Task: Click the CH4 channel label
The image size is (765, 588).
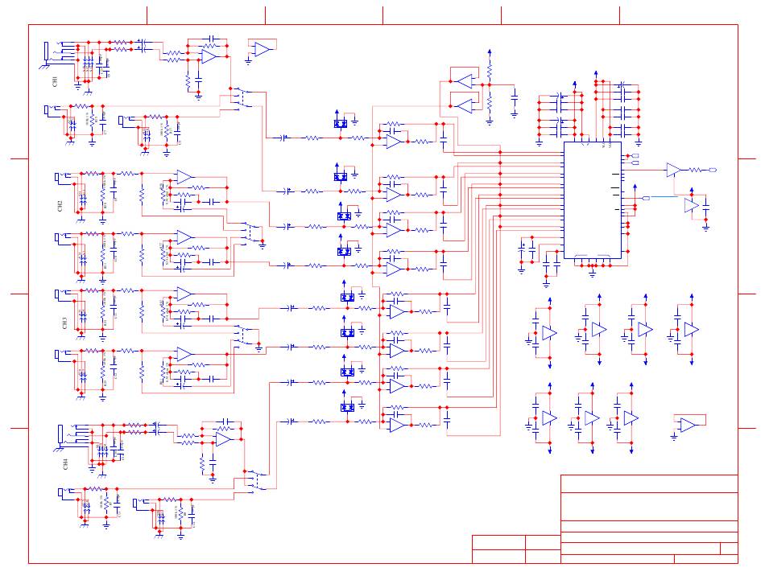Action: point(66,464)
